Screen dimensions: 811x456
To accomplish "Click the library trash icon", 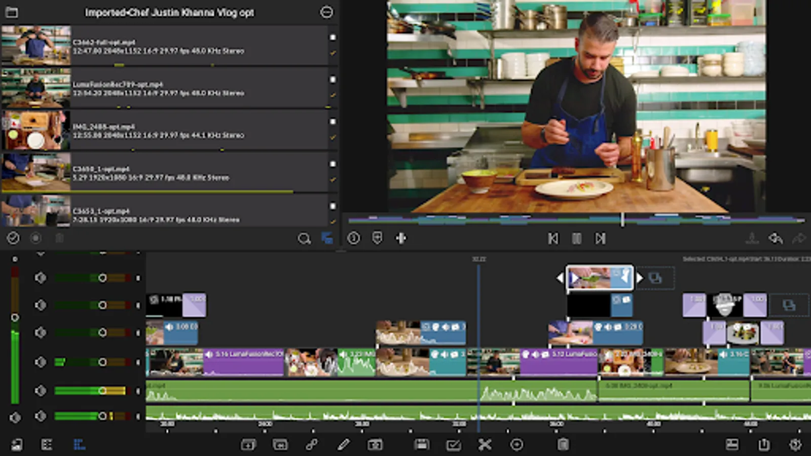I will [x=59, y=238].
